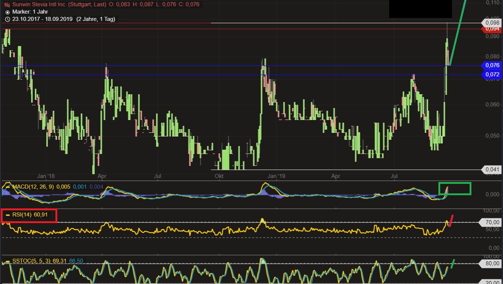The height and width of the screenshot is (284, 503).
Task: Select the blue 0,072 price tag
Action: 492,74
